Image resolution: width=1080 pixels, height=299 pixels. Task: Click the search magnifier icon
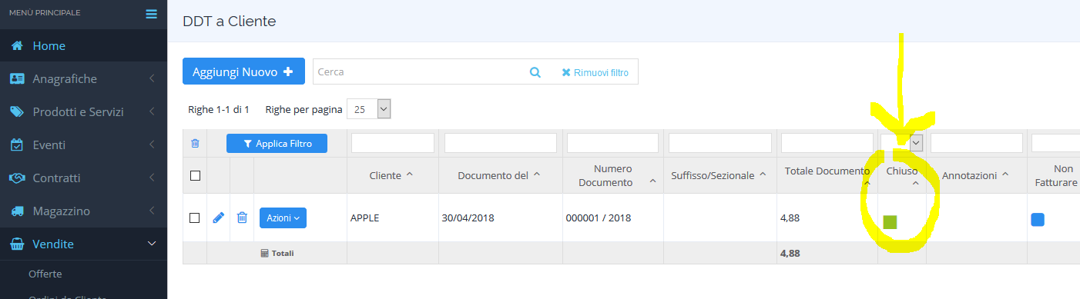(x=535, y=72)
